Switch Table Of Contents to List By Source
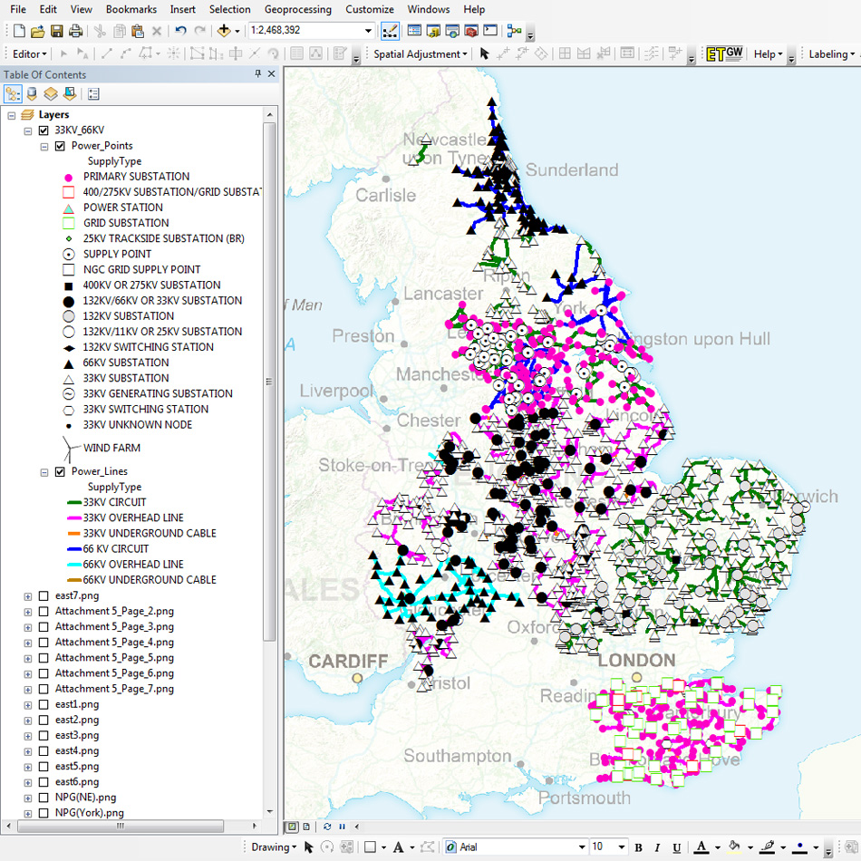This screenshot has height=861, width=861. point(31,93)
